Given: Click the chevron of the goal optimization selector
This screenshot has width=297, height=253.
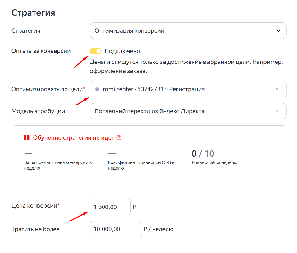Looking at the screenshot, I should (x=279, y=89).
